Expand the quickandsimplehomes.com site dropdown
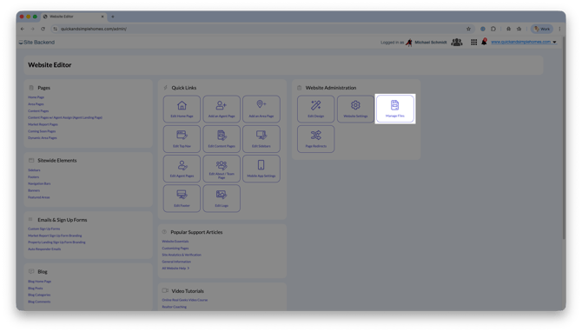The height and width of the screenshot is (332, 582). [x=554, y=42]
